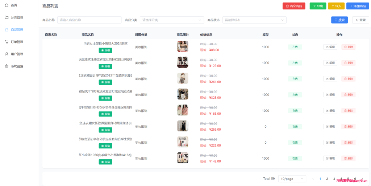Click the folder icon for 分类管理

pyautogui.click(x=7, y=17)
